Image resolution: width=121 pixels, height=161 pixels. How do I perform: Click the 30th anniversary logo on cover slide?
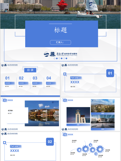pos(53,54)
